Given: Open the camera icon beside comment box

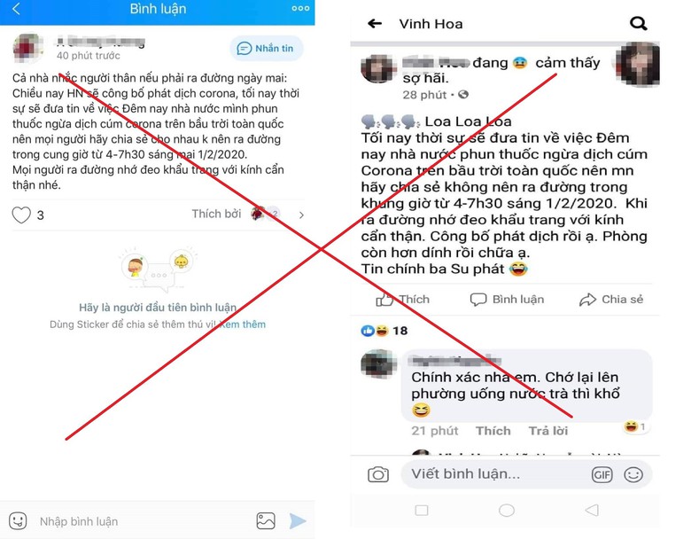Looking at the screenshot, I should tap(378, 474).
